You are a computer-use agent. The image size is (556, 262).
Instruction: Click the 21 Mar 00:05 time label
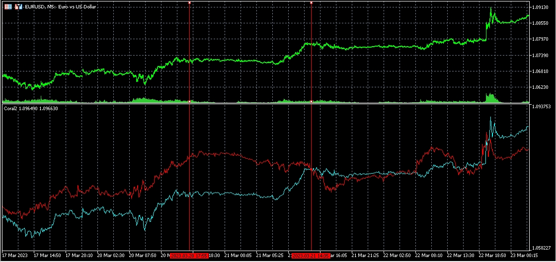[x=238, y=255]
